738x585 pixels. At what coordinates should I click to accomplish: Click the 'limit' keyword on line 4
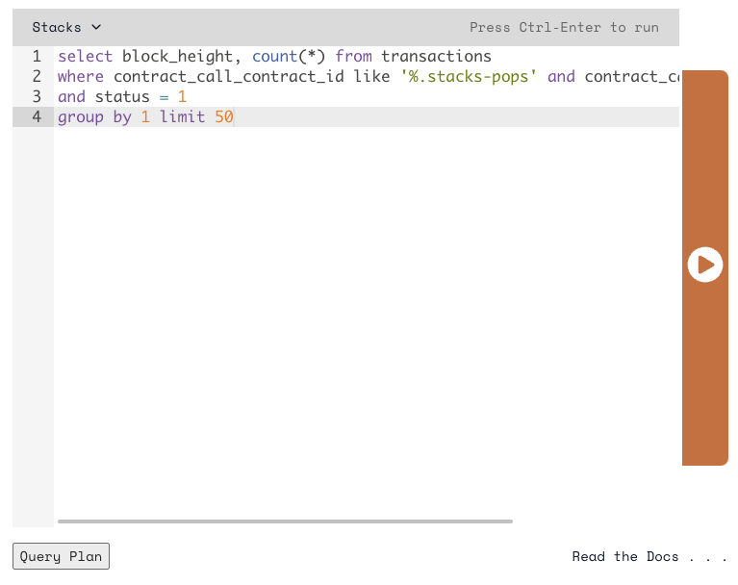(x=182, y=116)
